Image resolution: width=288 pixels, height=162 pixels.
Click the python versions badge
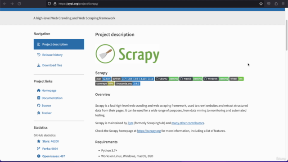pos(133,79)
